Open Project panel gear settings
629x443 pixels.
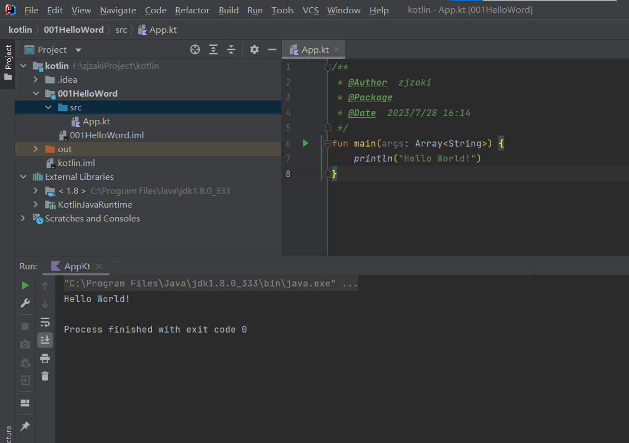tap(254, 49)
